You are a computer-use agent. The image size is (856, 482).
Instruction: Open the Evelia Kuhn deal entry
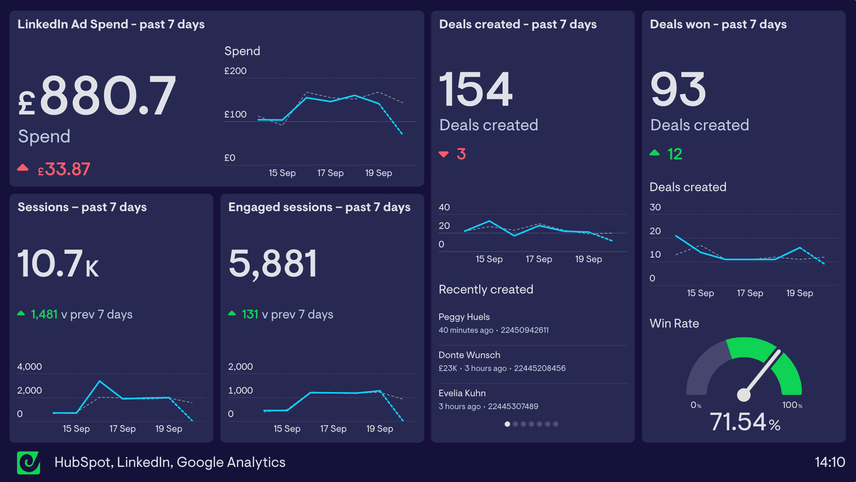pos(462,393)
